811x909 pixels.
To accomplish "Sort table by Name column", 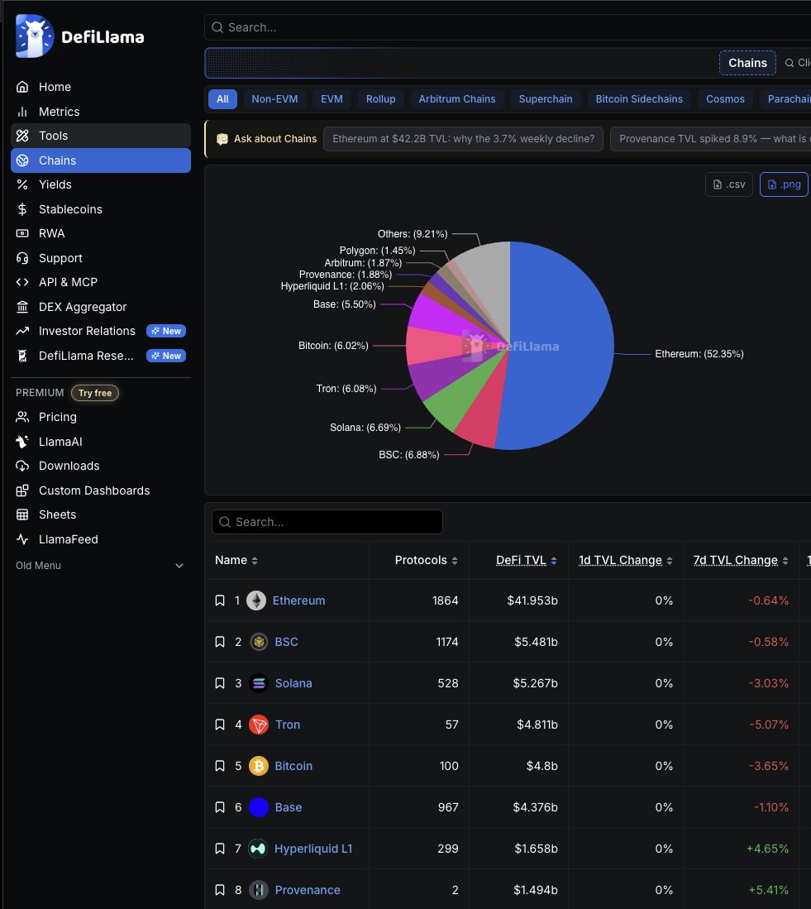I will (x=236, y=560).
